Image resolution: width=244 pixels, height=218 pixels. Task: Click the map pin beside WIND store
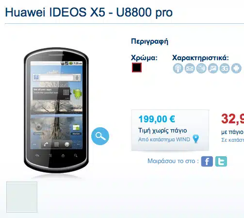click(x=196, y=139)
